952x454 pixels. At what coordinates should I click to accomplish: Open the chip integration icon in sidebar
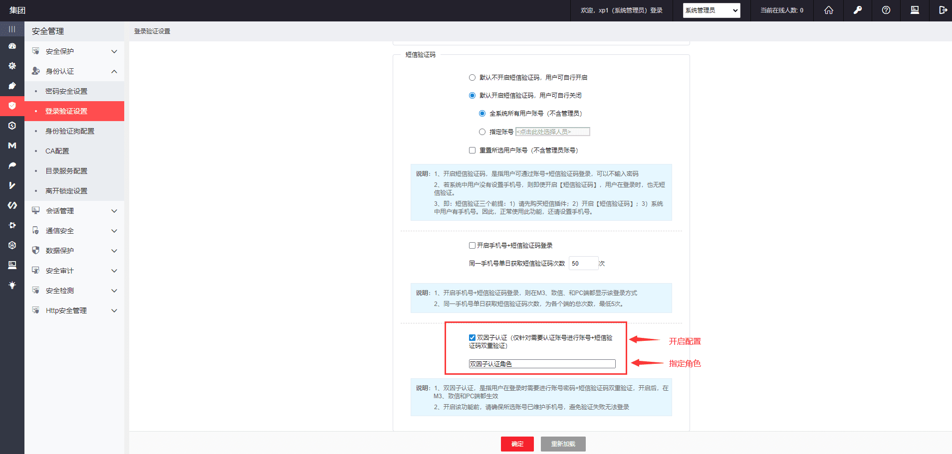[x=12, y=225]
